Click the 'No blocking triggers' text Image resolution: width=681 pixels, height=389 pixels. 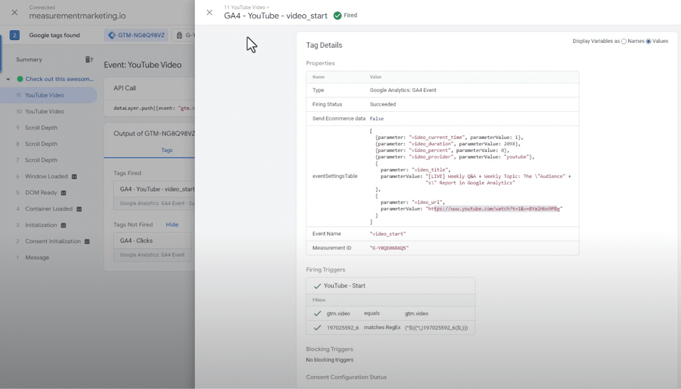[x=330, y=360]
